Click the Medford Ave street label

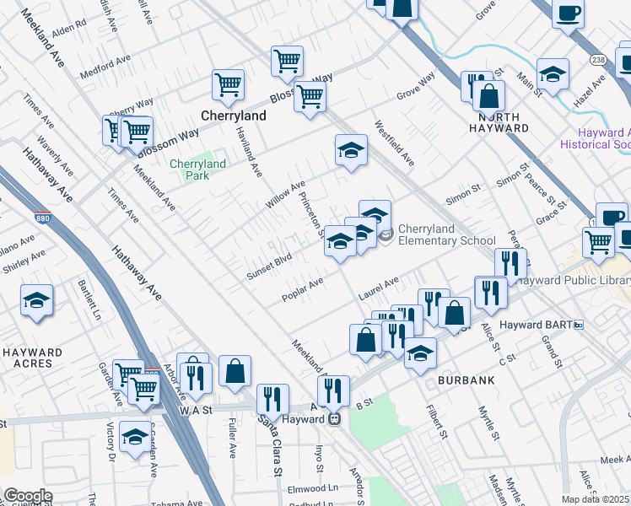105,67
